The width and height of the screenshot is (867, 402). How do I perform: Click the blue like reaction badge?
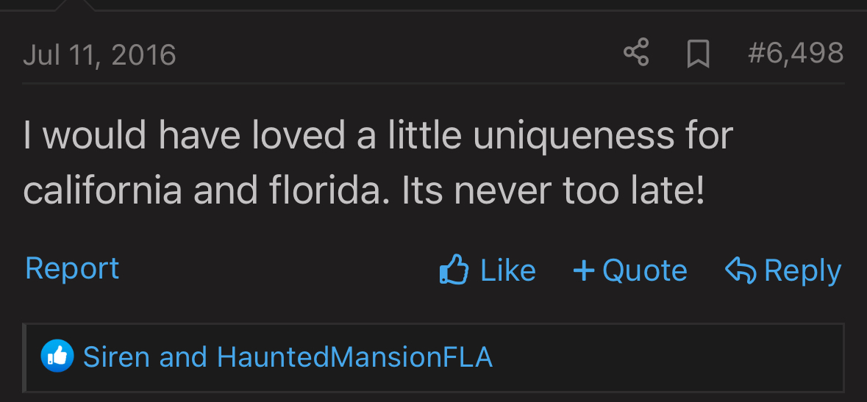pyautogui.click(x=57, y=357)
